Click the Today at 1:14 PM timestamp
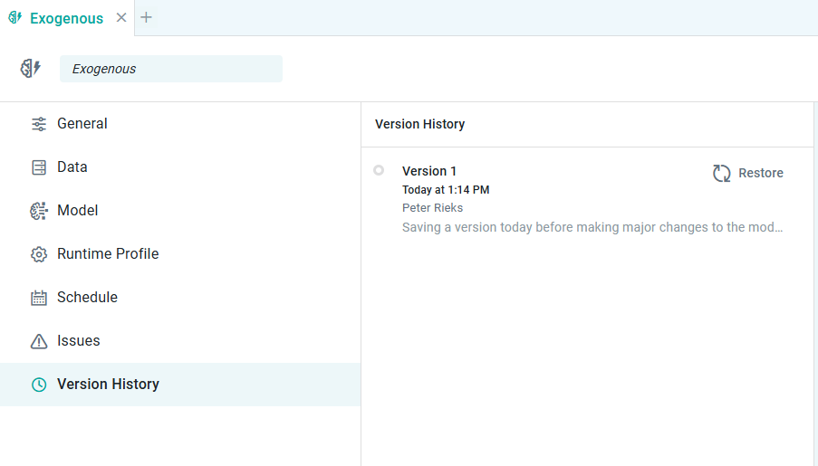The width and height of the screenshot is (818, 466). click(446, 190)
